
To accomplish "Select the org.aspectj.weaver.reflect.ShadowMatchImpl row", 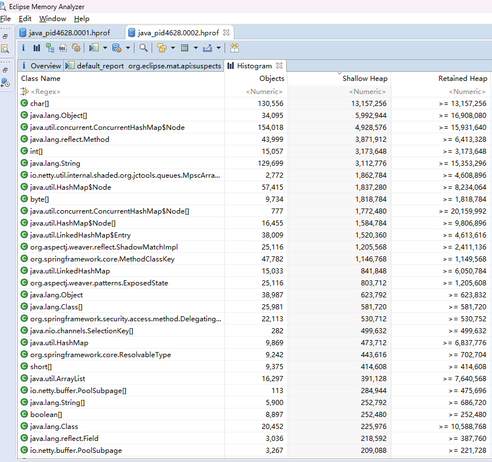I will click(x=254, y=247).
